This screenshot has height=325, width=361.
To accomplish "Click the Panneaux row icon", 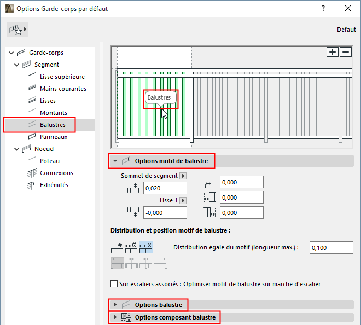I will 32,137.
